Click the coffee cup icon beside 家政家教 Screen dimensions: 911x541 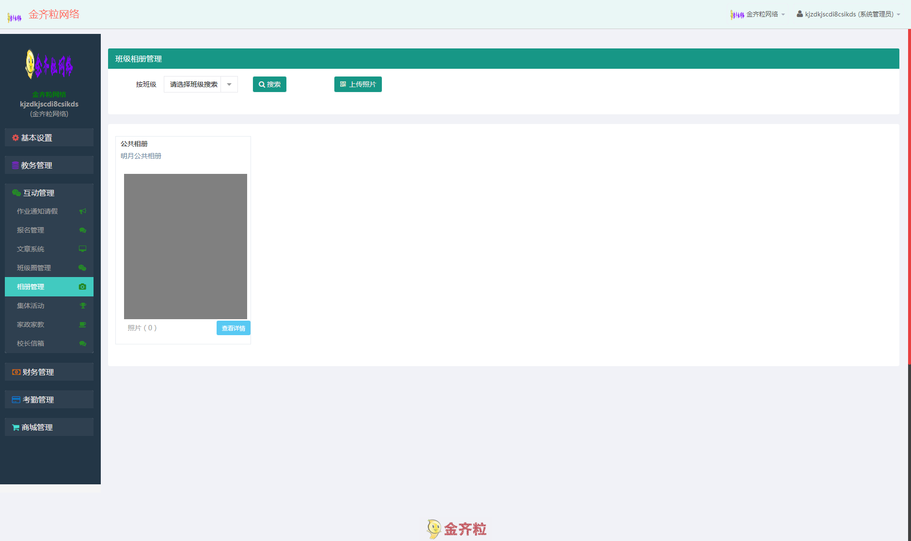click(82, 325)
